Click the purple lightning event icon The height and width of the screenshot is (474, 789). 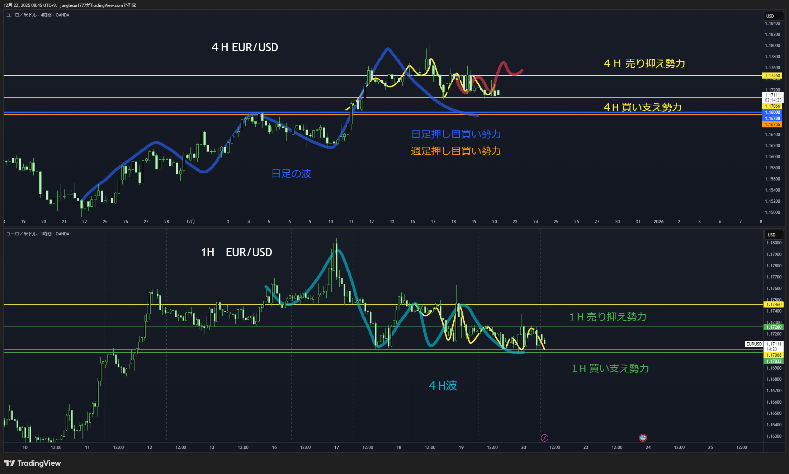pyautogui.click(x=544, y=438)
